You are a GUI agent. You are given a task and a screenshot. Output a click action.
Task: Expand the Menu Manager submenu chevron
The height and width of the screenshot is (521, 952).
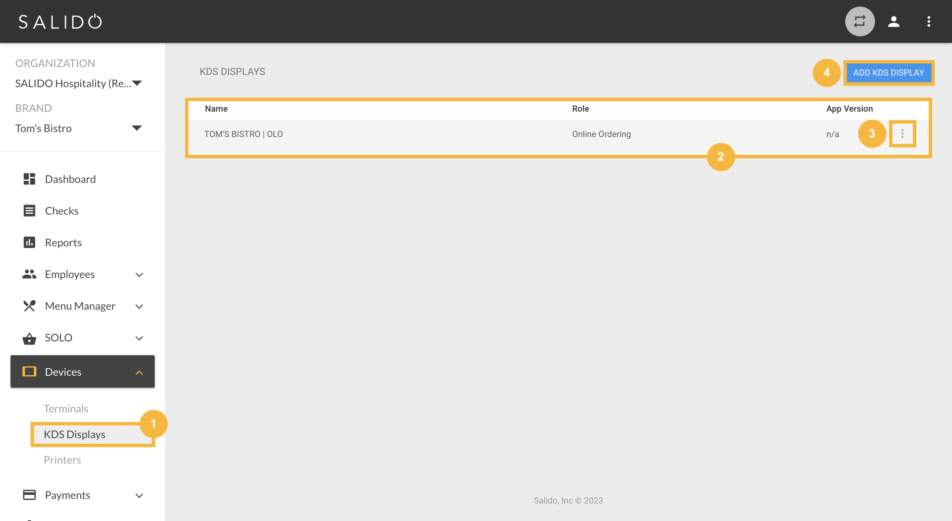(139, 306)
